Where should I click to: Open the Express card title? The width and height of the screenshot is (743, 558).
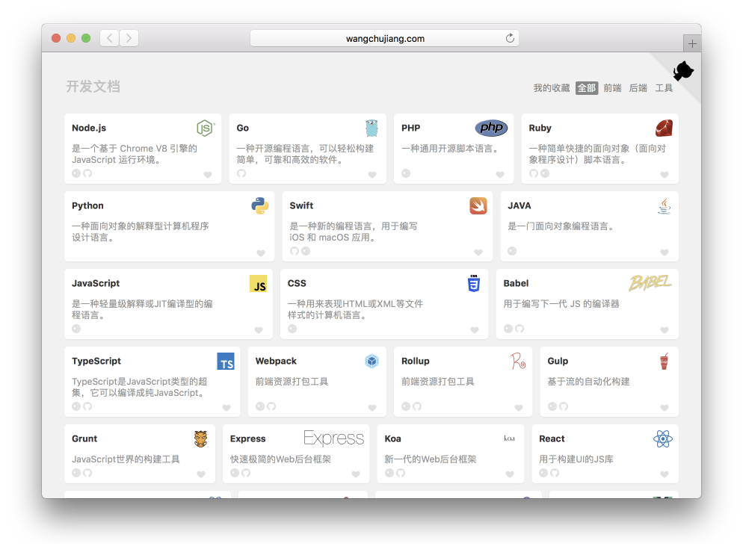248,438
